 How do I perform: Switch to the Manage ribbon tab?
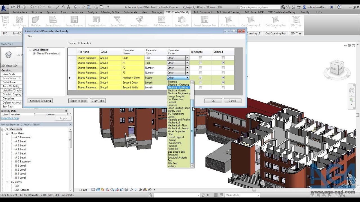tap(157, 12)
